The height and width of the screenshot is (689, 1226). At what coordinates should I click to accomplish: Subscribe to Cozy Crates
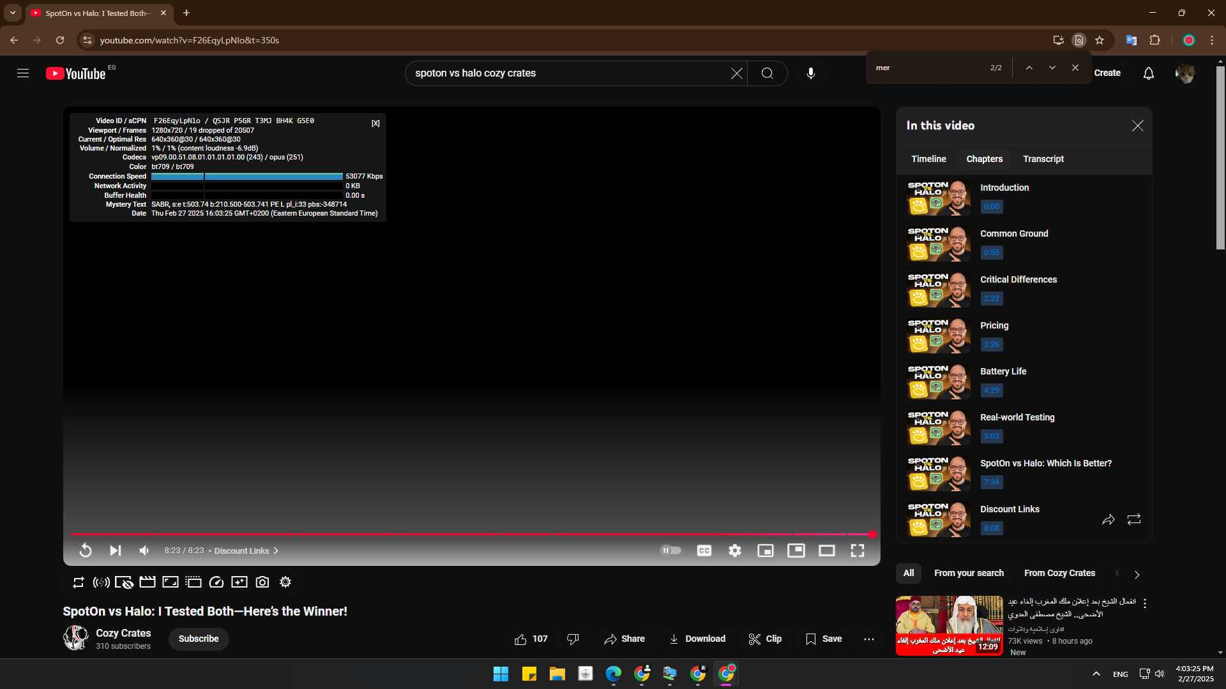point(199,639)
